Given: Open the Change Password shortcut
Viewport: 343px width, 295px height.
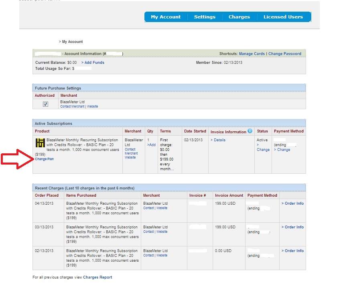Looking at the screenshot, I should (x=285, y=54).
